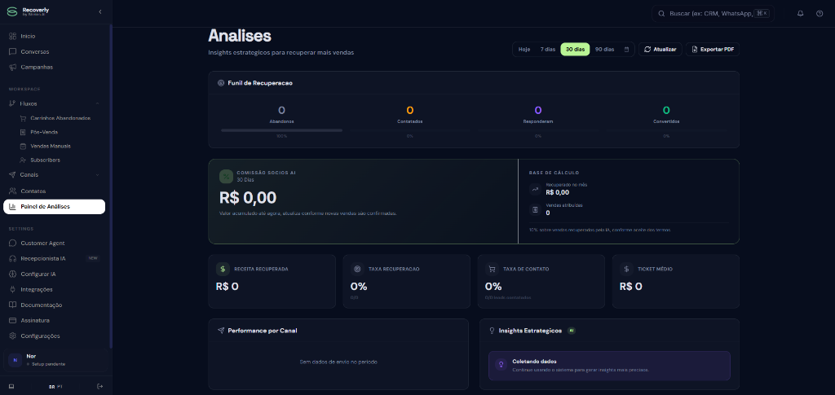835x395 pixels.
Task: Open the Inicio page from sidebar
Action: tap(55, 36)
